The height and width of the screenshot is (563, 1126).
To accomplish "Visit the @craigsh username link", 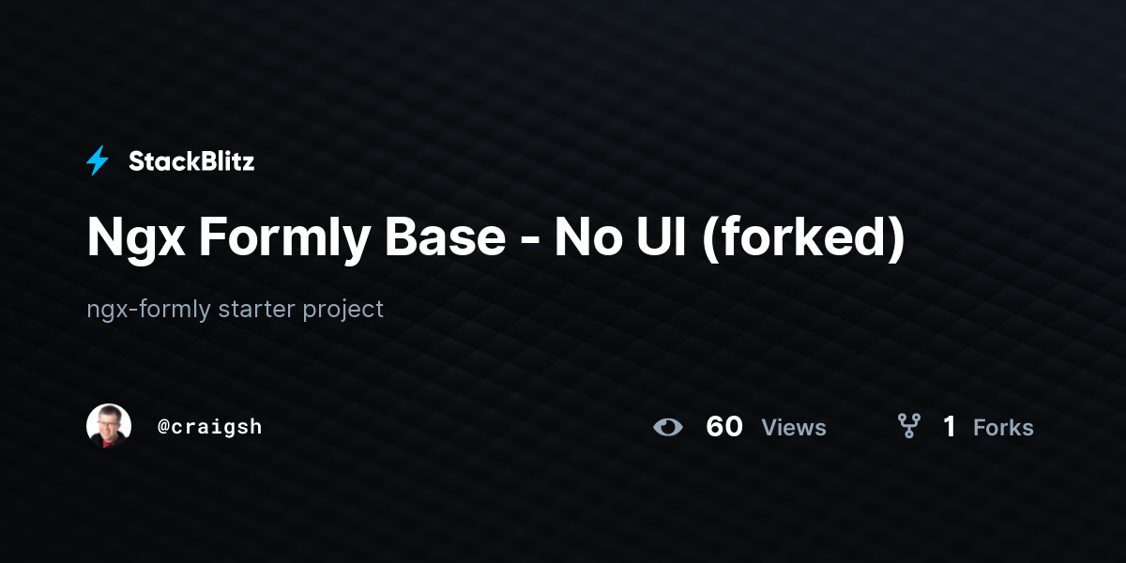I will (x=210, y=427).
